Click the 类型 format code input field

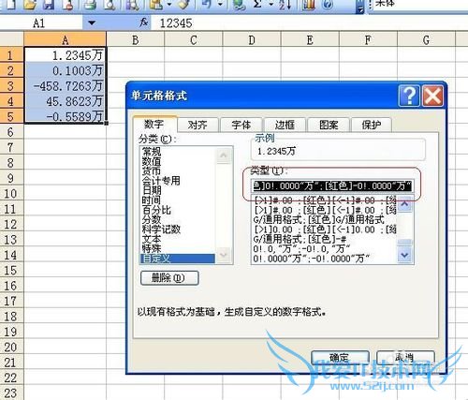[x=332, y=186]
